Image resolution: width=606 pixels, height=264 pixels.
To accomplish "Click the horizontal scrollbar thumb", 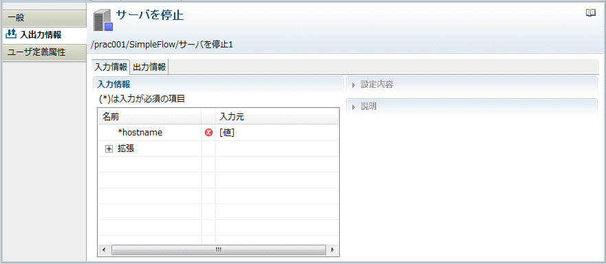I will pyautogui.click(x=219, y=250).
